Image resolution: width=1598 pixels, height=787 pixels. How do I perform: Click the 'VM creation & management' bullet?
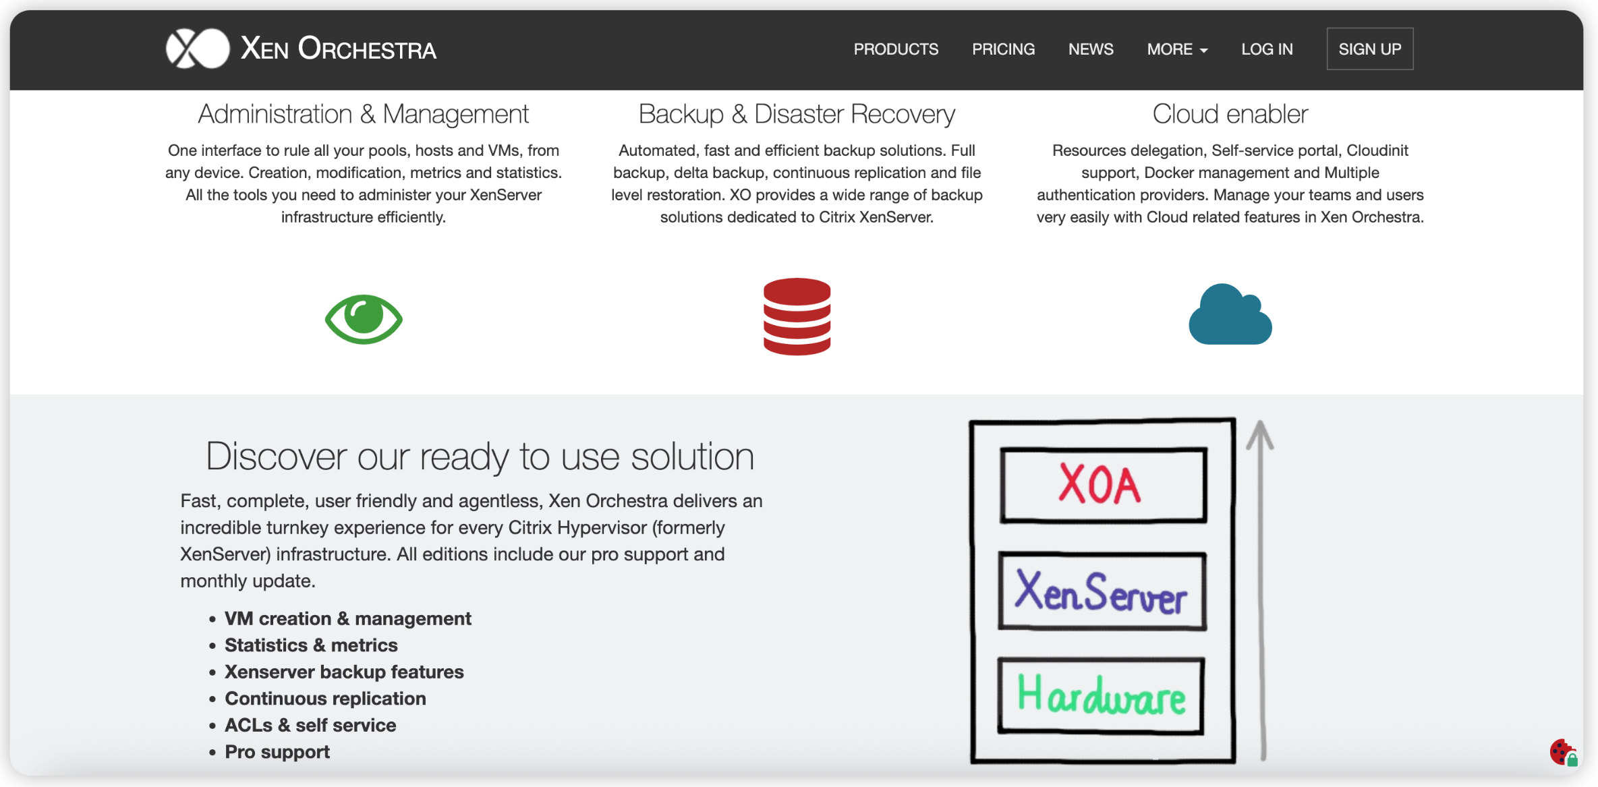[348, 618]
